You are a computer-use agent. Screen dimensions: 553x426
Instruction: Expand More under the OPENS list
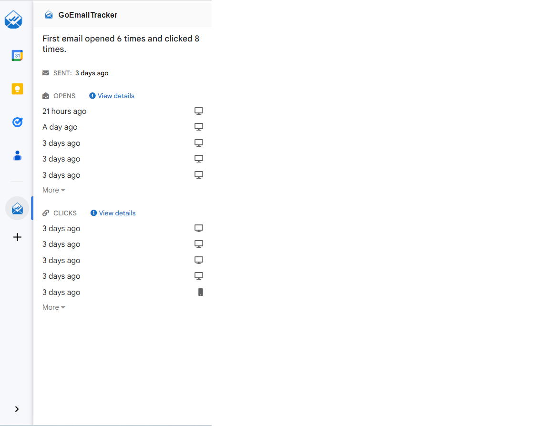(53, 190)
